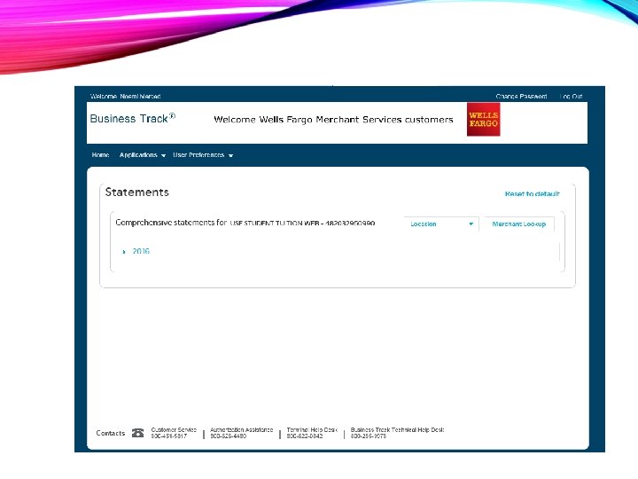Click the Business Track title
This screenshot has width=638, height=479.
click(x=133, y=119)
